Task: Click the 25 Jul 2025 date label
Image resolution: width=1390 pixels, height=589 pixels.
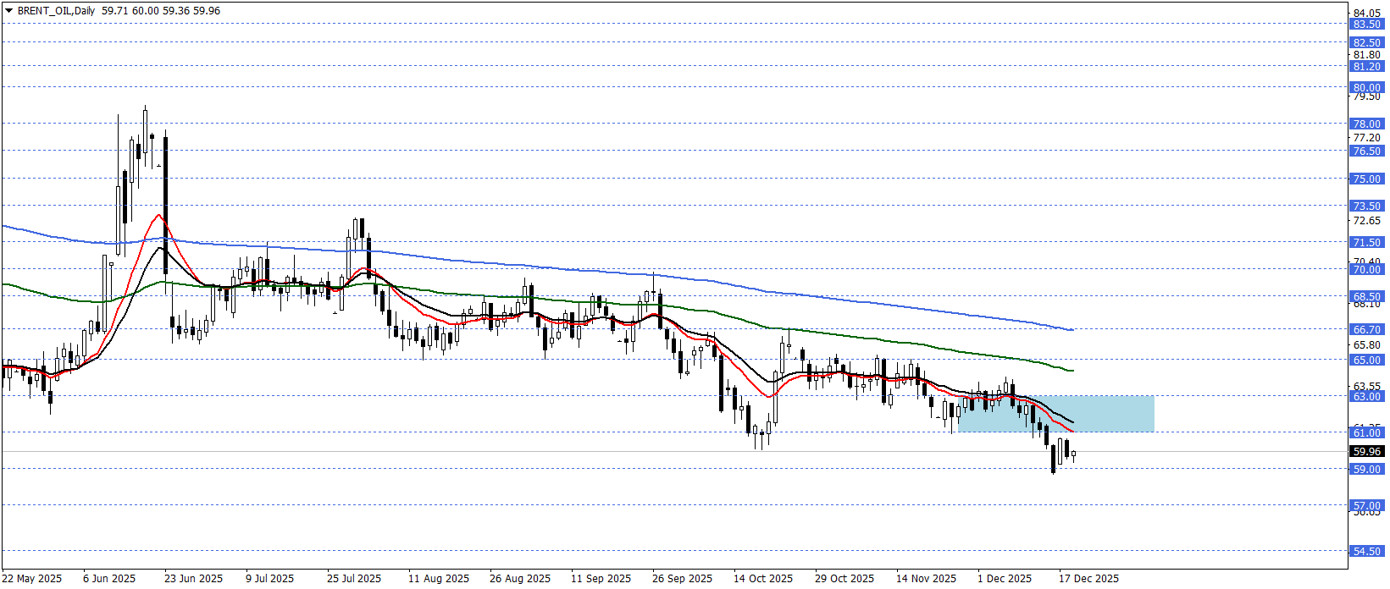Action: coord(354,579)
